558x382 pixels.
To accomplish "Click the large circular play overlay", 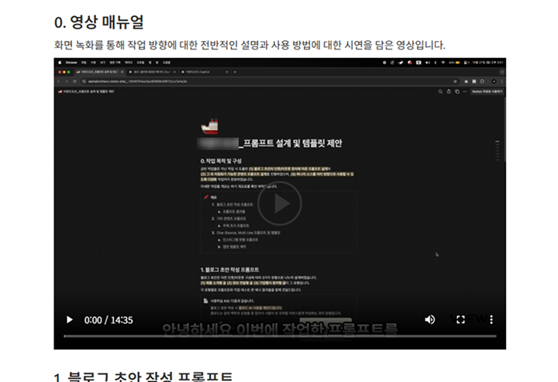I will (x=280, y=203).
